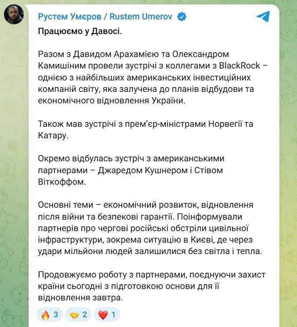Click the word "BlackRock" in the post

(238, 66)
